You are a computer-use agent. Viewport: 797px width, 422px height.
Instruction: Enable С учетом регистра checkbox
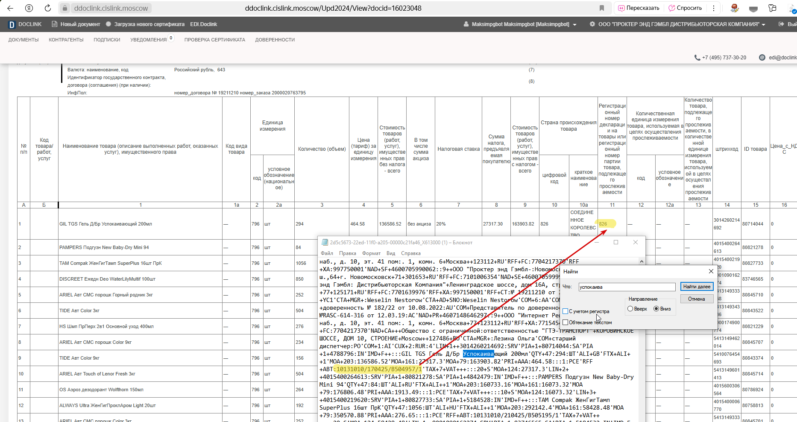pos(566,311)
